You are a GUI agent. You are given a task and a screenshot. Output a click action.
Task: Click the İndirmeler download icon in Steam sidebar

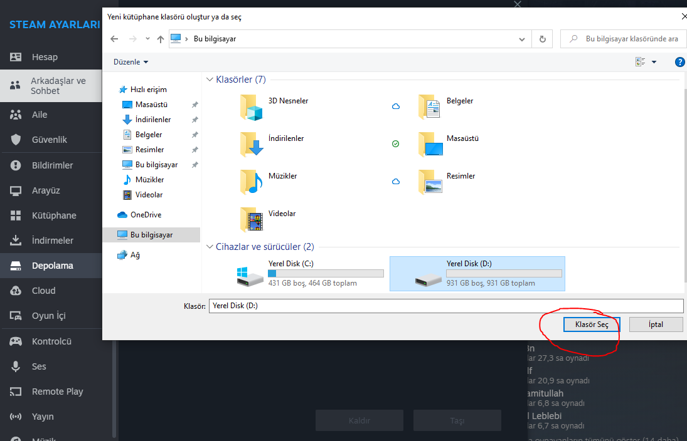[16, 240]
